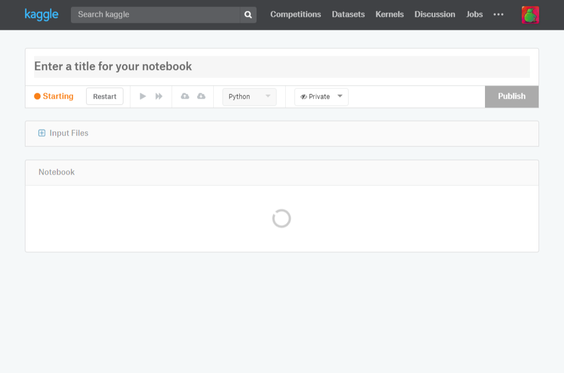The height and width of the screenshot is (373, 564).
Task: Click the plus icon beside Input Files
Action: pos(42,132)
